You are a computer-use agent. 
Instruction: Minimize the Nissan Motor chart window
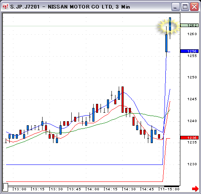[x=175, y=6]
